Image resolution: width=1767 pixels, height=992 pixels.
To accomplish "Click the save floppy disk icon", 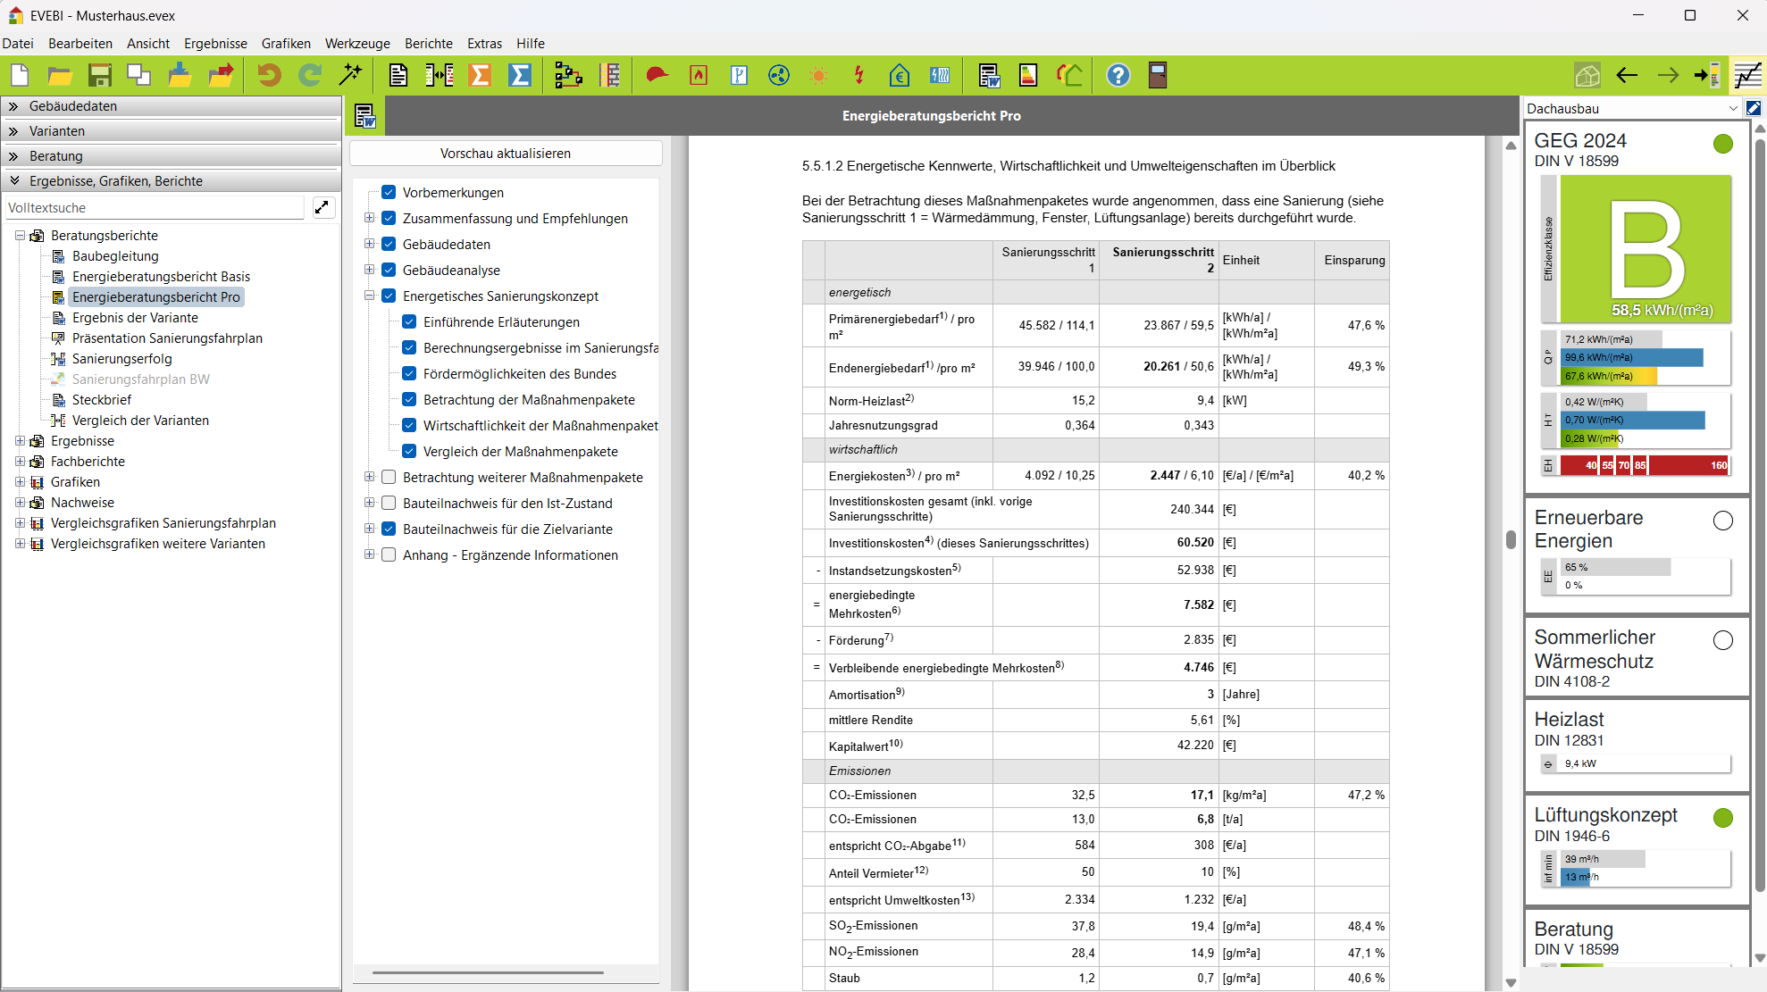I will [x=100, y=76].
